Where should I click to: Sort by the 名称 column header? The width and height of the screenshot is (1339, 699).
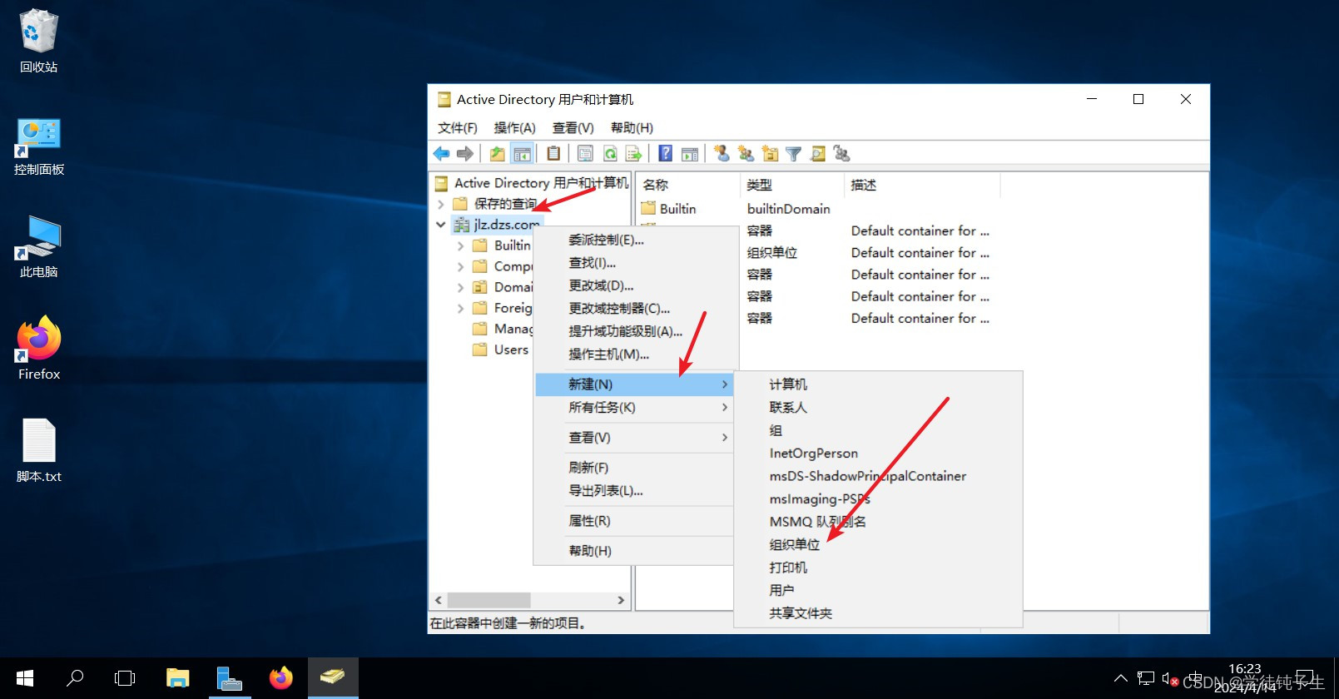[x=688, y=185]
